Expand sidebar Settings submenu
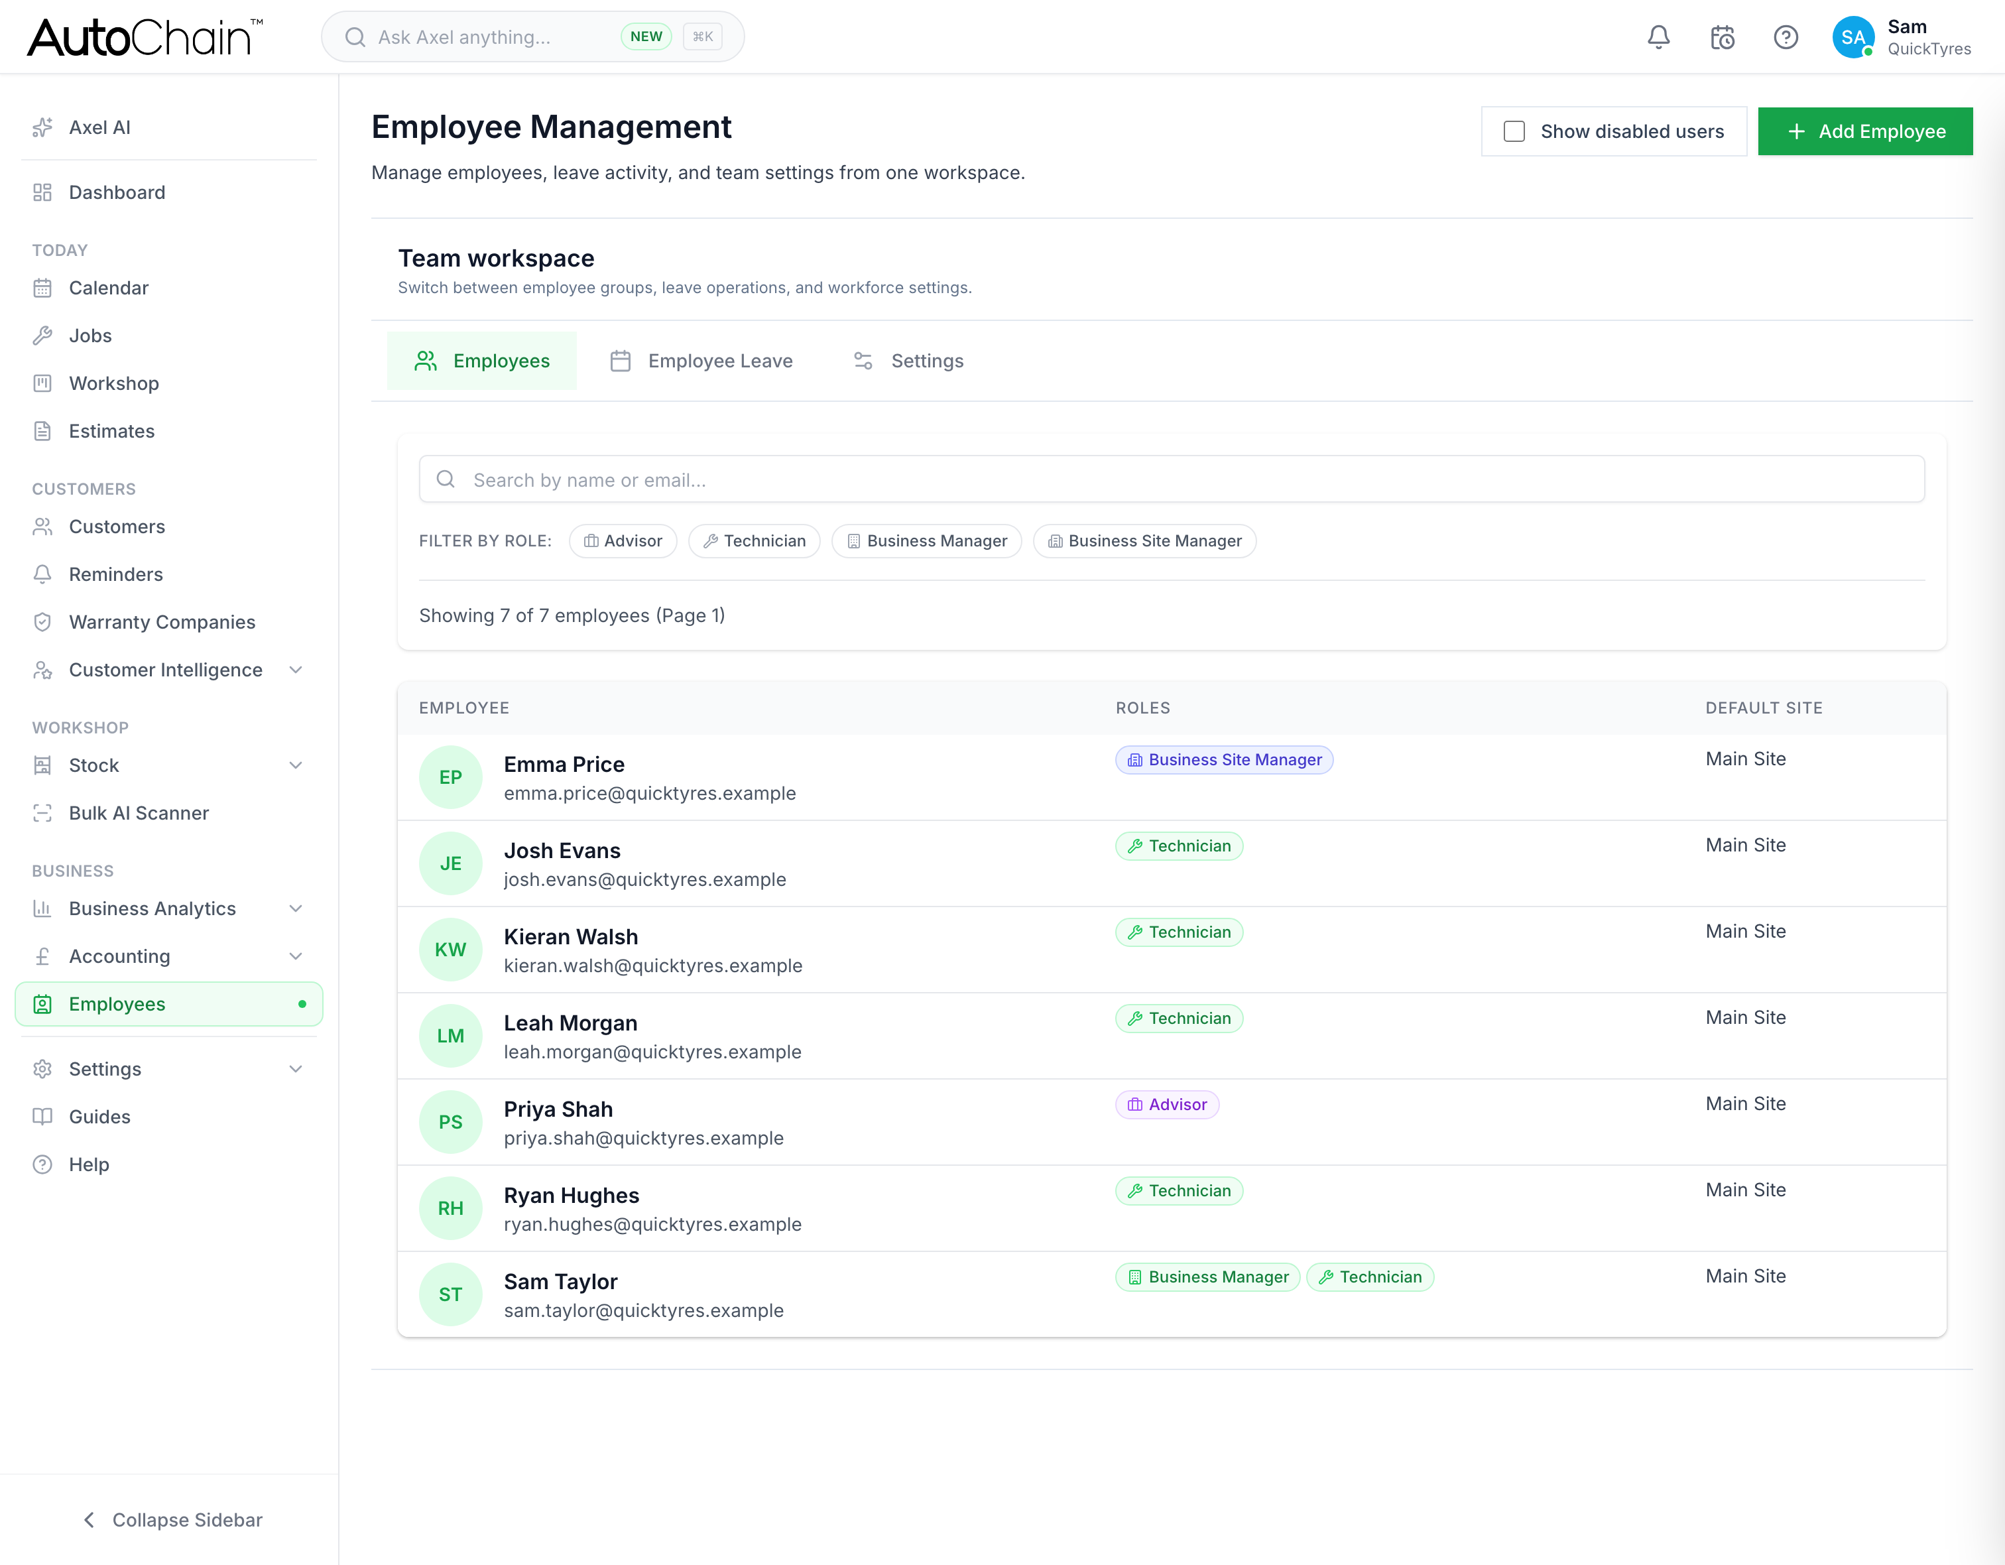The height and width of the screenshot is (1565, 2005). 169,1069
